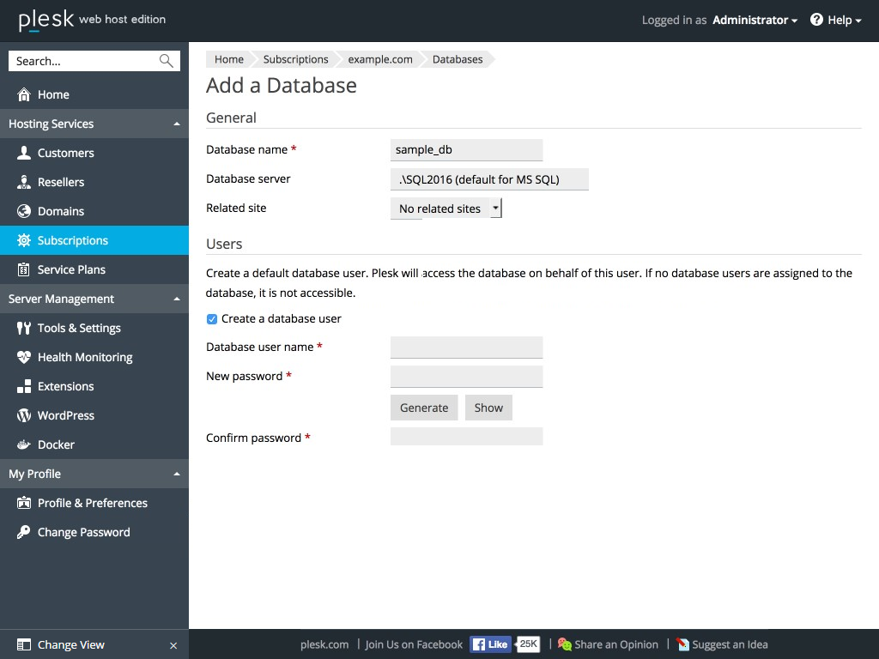Screen dimensions: 879x659
Task: Open Service Plans
Action: click(x=73, y=269)
